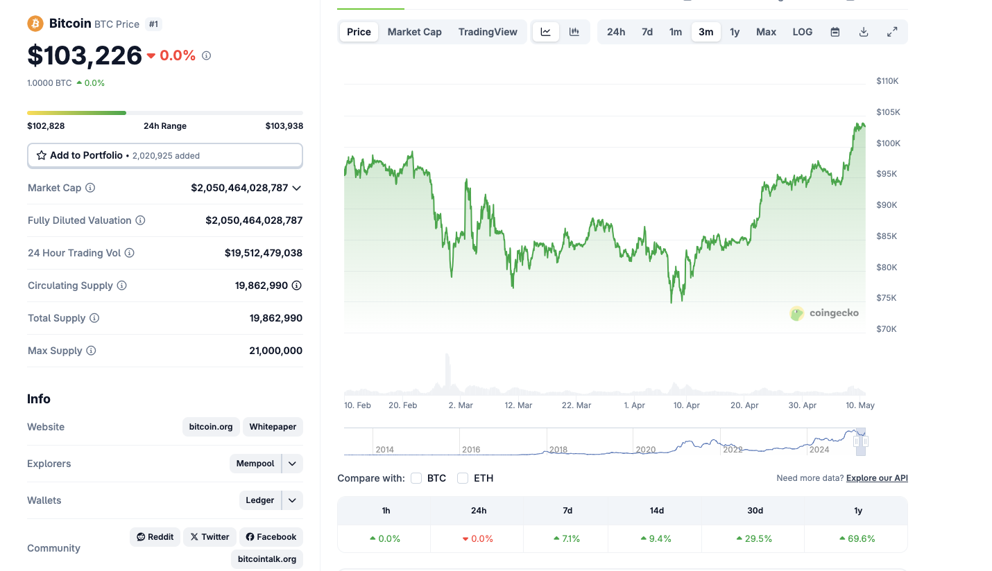Click the $103,226 price value
Viewport: 992px width, 571px height.
point(85,55)
